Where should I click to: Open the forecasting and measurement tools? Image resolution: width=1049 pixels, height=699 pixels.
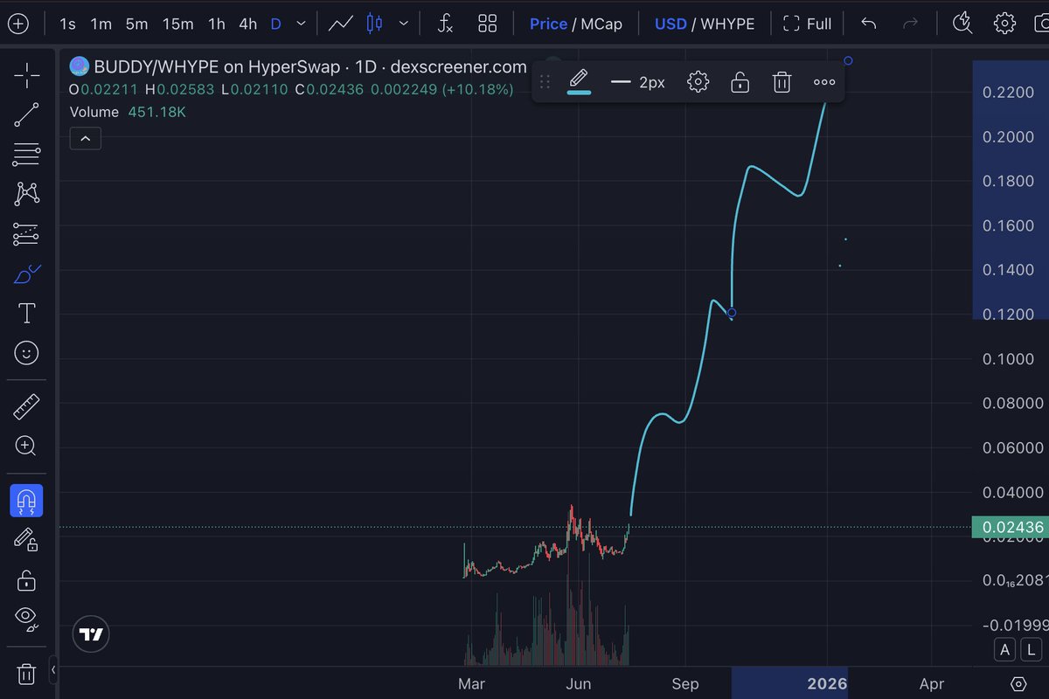pos(27,234)
